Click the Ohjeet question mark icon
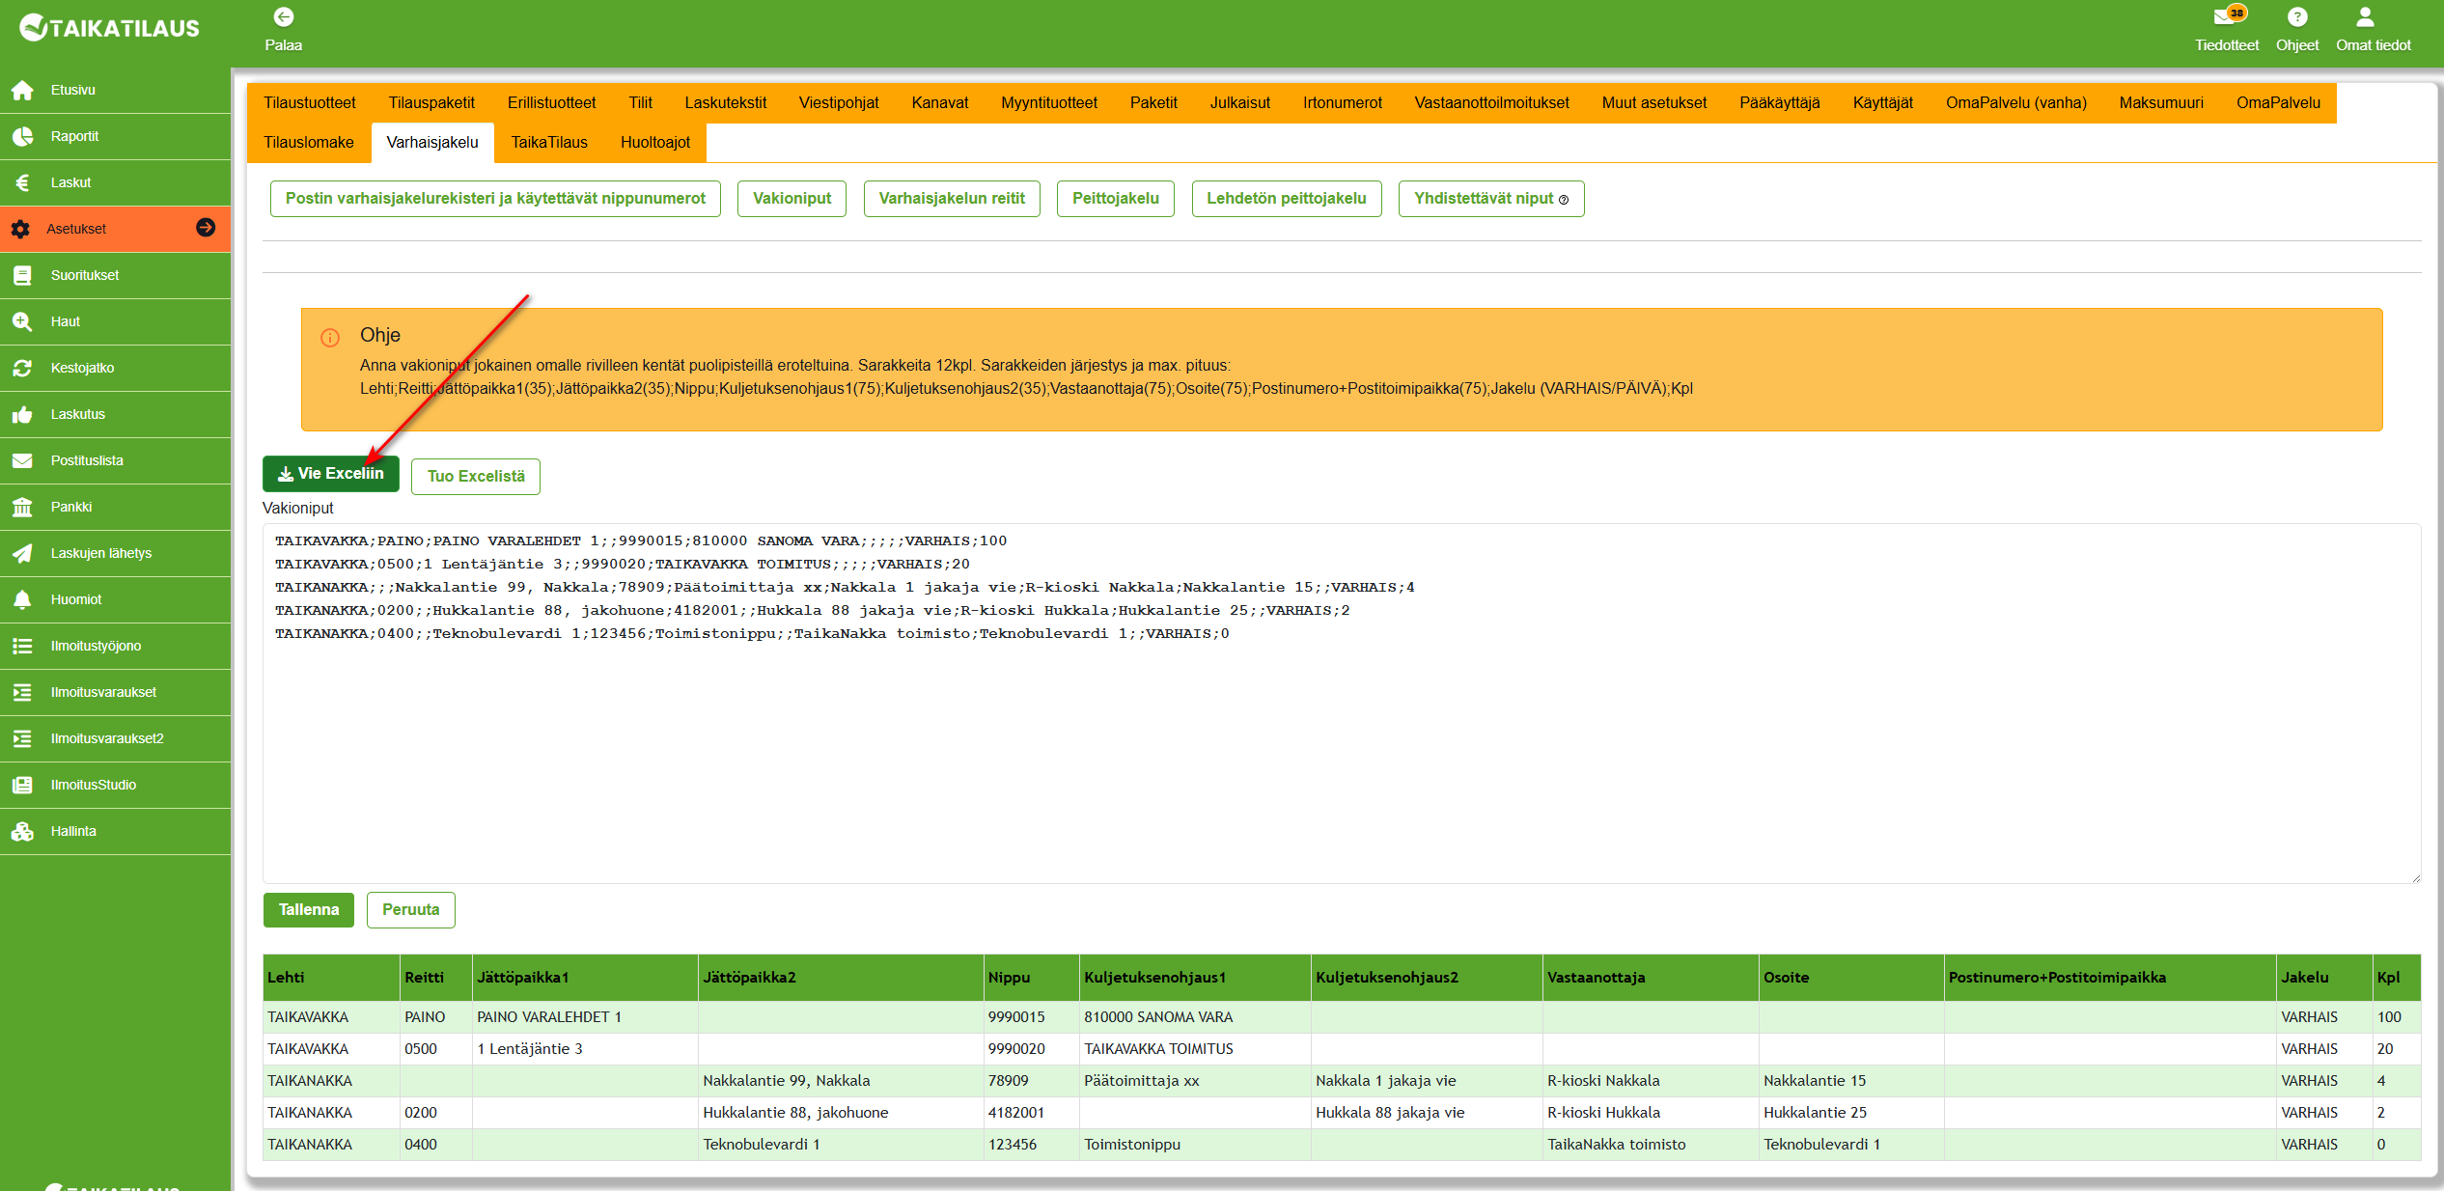Screen dimensions: 2444x1191 [x=2296, y=17]
